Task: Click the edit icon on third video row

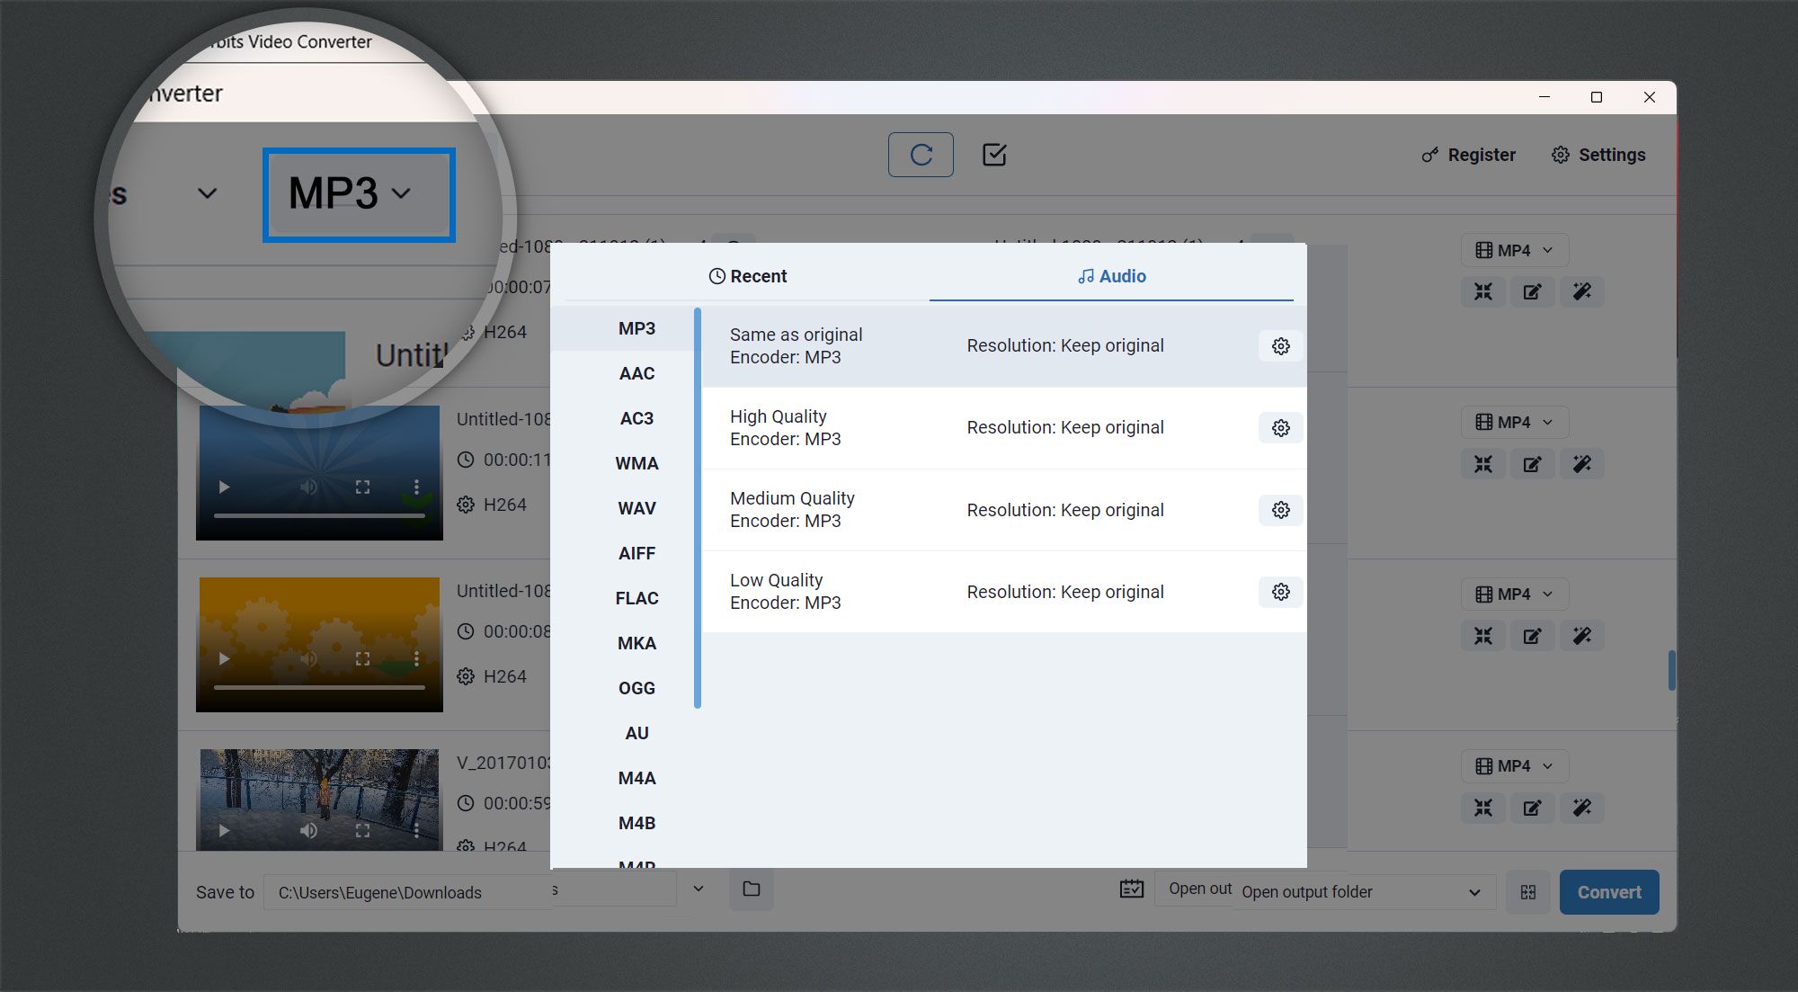Action: coord(1532,635)
